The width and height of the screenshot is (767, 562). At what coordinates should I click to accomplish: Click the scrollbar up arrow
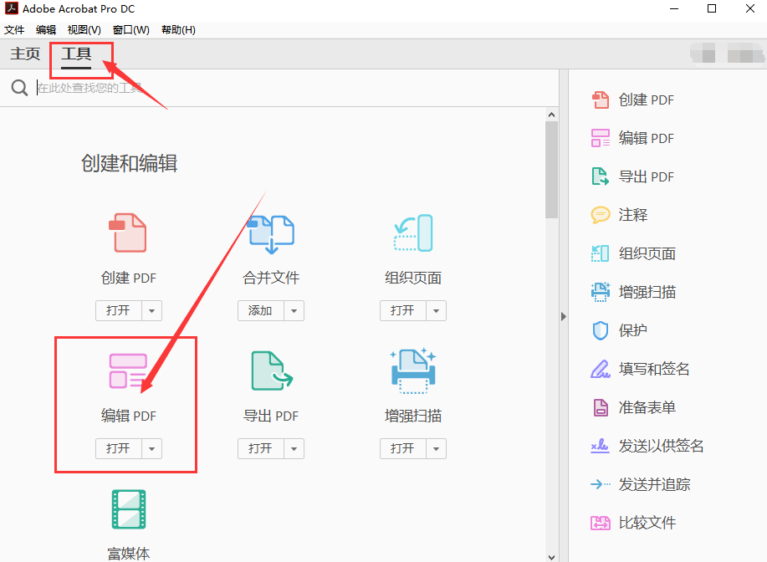click(552, 115)
